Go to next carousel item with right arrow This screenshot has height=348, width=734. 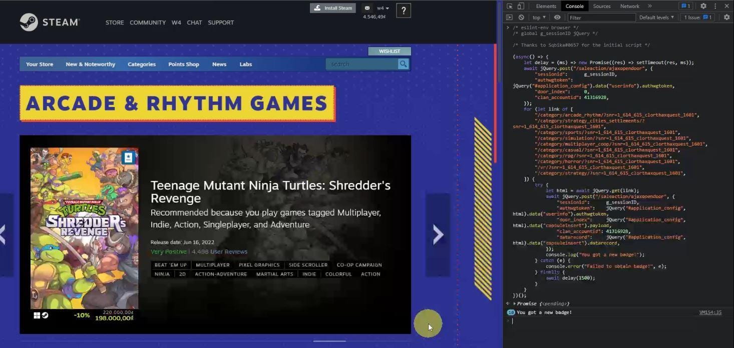click(438, 234)
